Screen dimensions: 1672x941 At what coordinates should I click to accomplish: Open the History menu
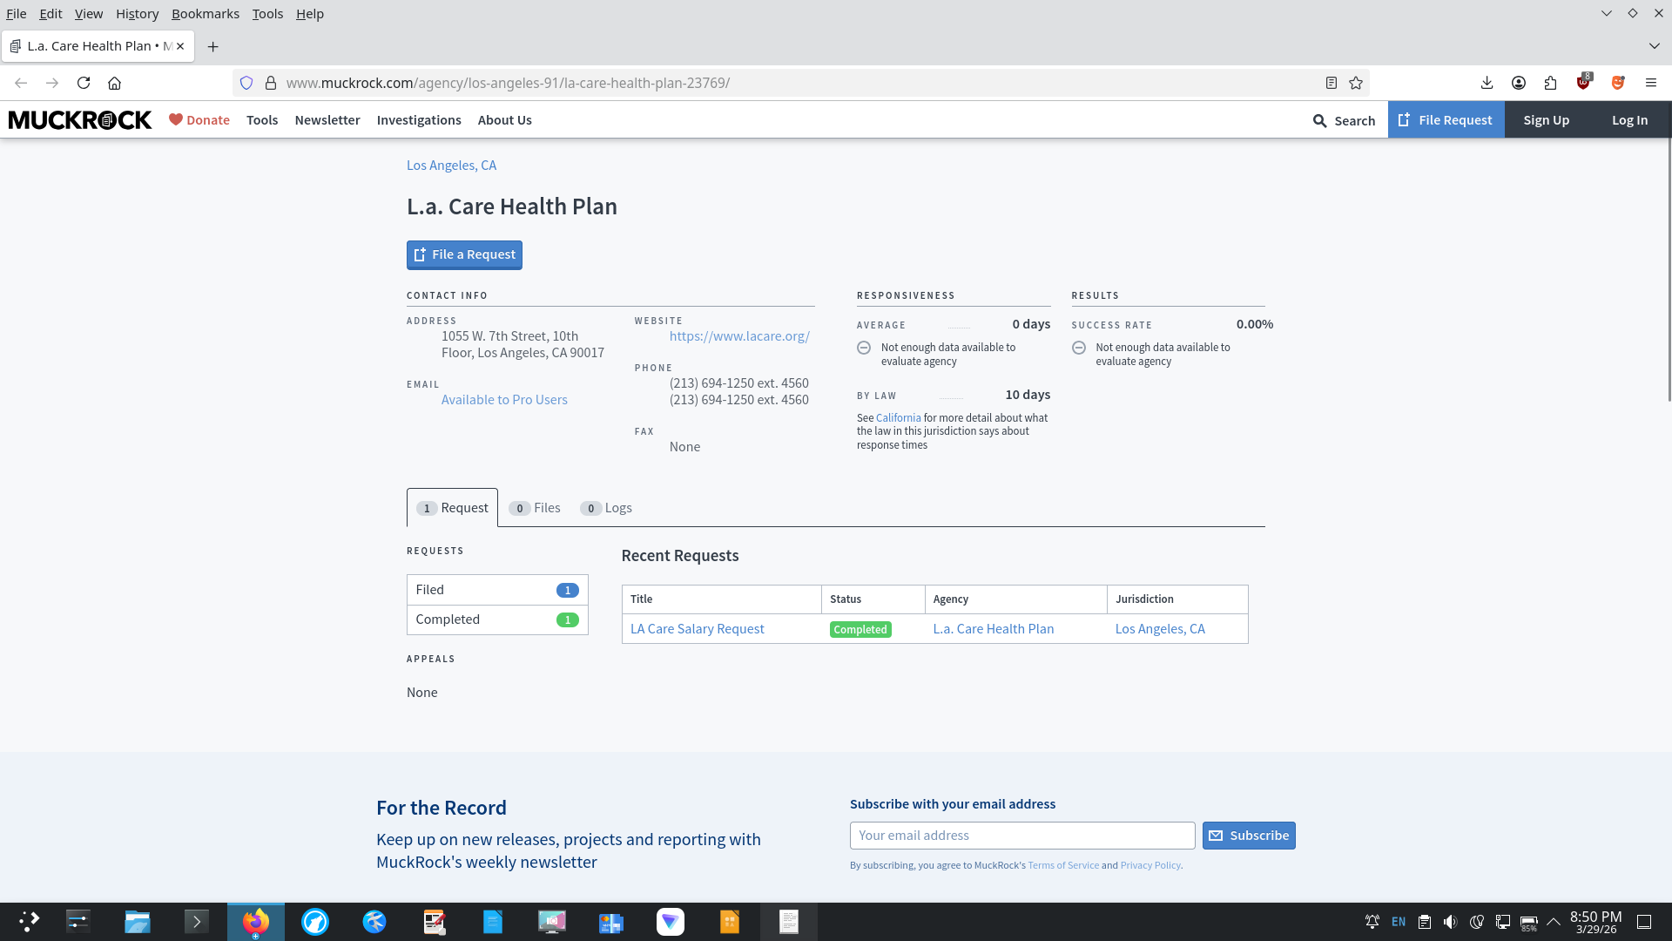137,13
